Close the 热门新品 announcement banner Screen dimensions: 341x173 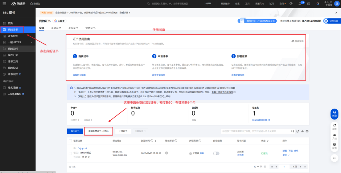[x=336, y=13]
